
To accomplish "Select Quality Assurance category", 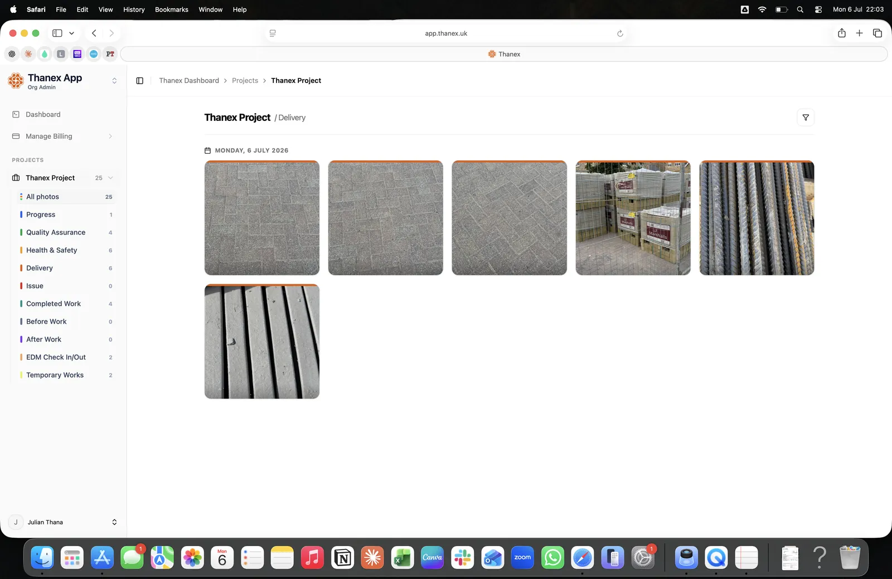I will coord(66,232).
